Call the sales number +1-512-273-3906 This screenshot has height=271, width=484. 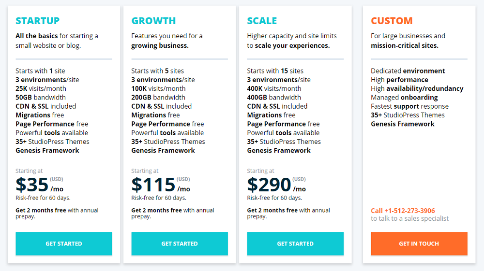(403, 211)
